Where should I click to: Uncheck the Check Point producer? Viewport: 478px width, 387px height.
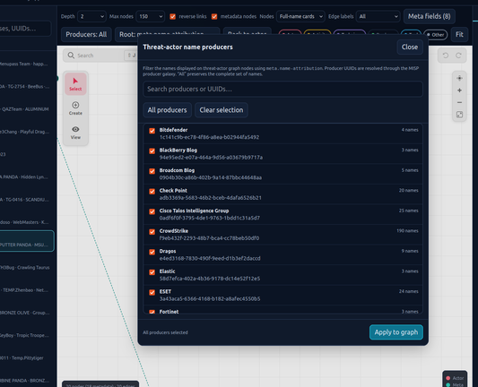click(152, 191)
